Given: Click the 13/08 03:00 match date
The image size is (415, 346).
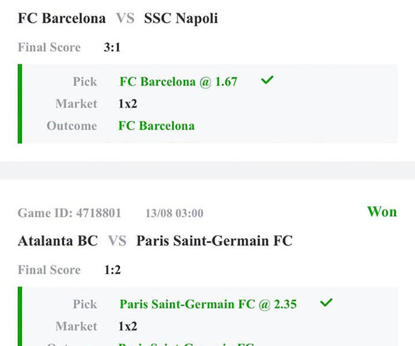Looking at the screenshot, I should [x=174, y=213].
